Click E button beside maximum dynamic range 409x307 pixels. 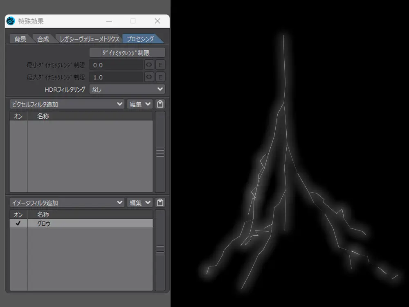(160, 77)
